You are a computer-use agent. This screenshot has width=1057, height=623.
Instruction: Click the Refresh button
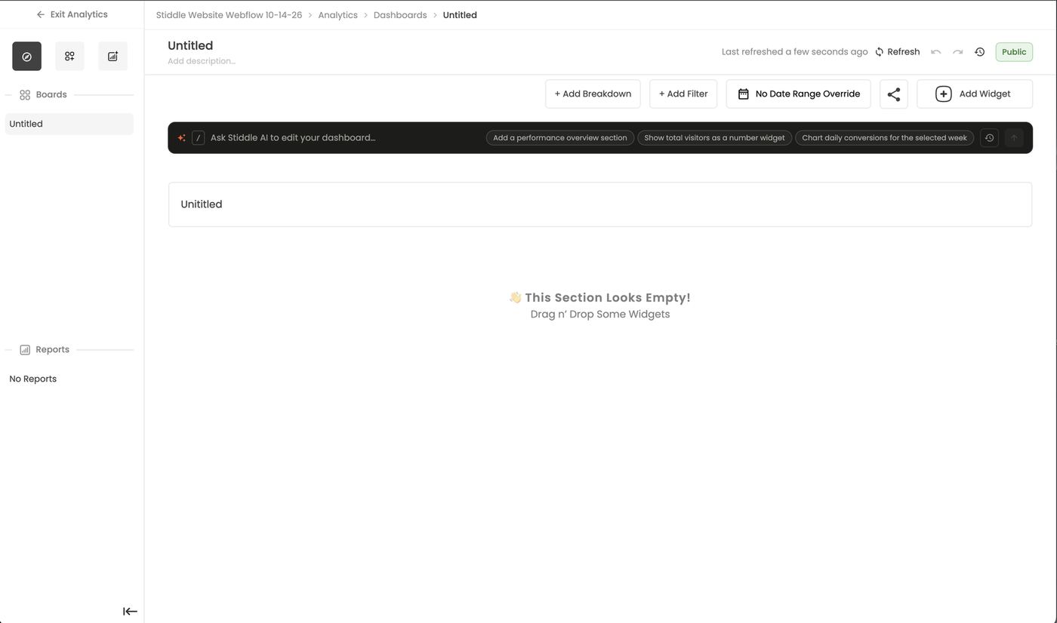[x=897, y=52]
